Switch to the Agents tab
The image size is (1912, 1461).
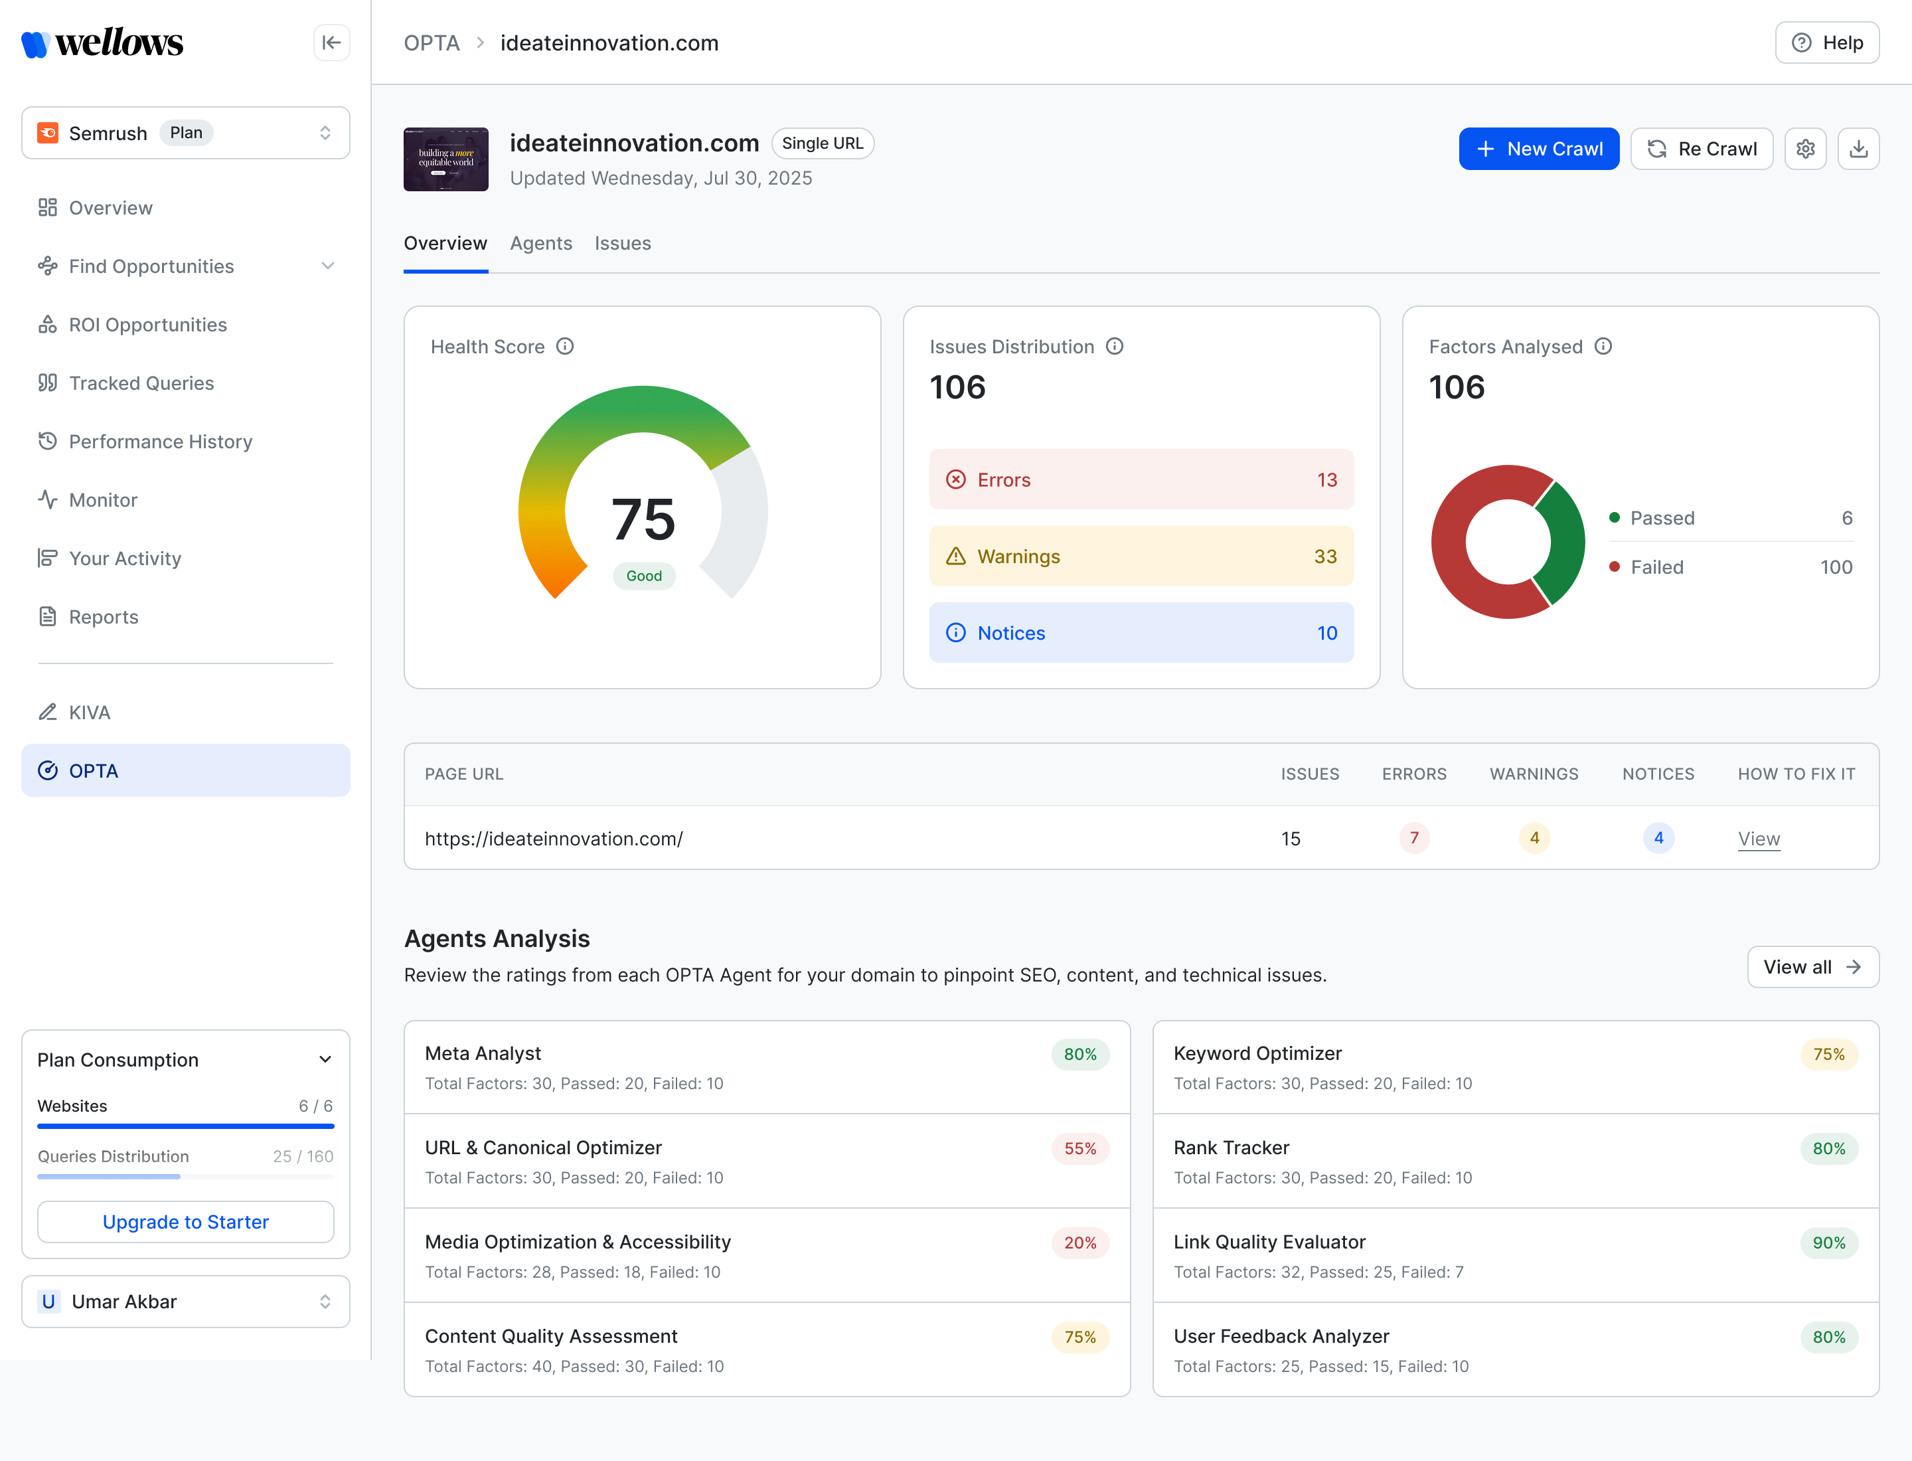click(541, 244)
